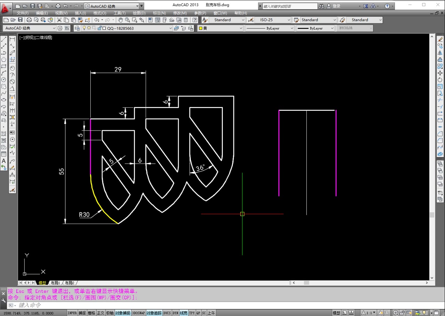Select the Radius dimension tool

tap(12, 68)
